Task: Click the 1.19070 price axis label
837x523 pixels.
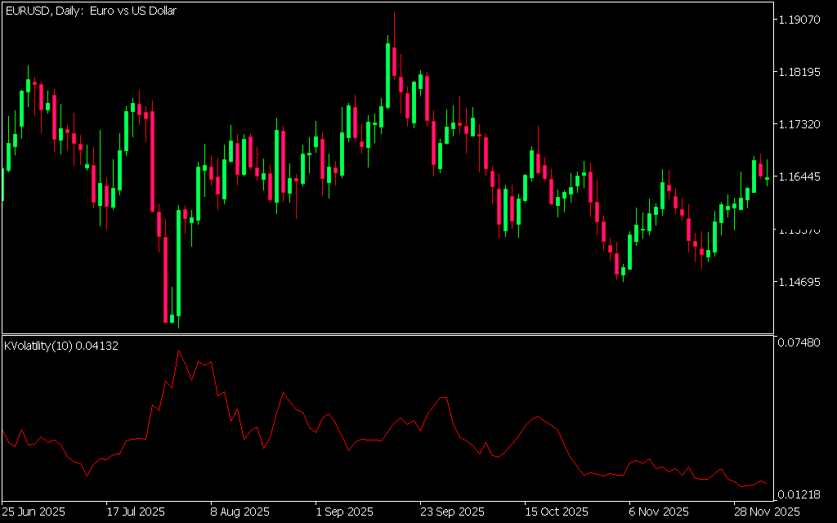Action: [800, 20]
